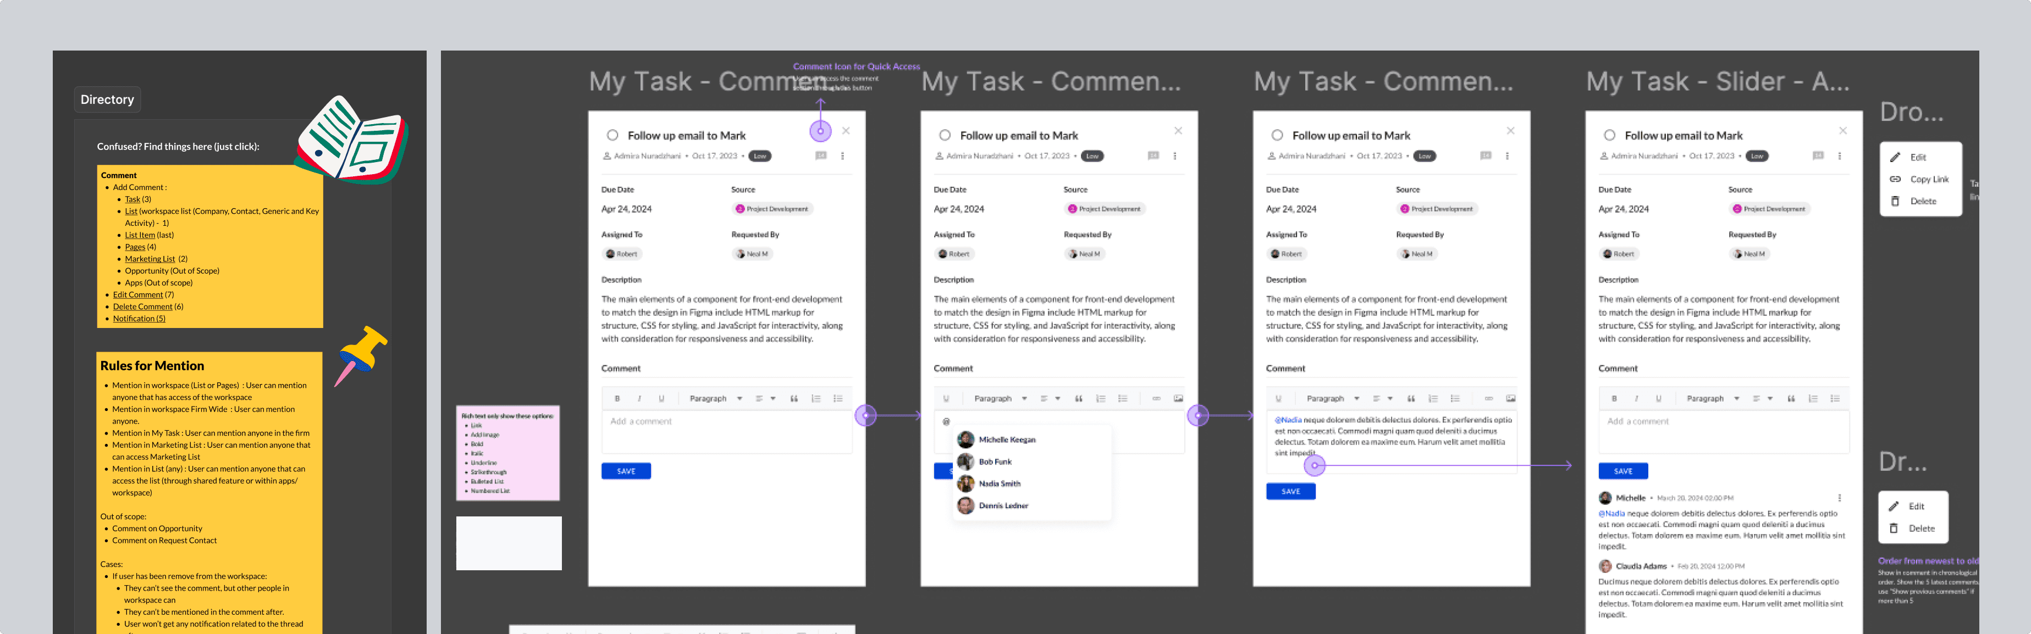Click SAVE button in @Nadia draft frame

(1290, 492)
